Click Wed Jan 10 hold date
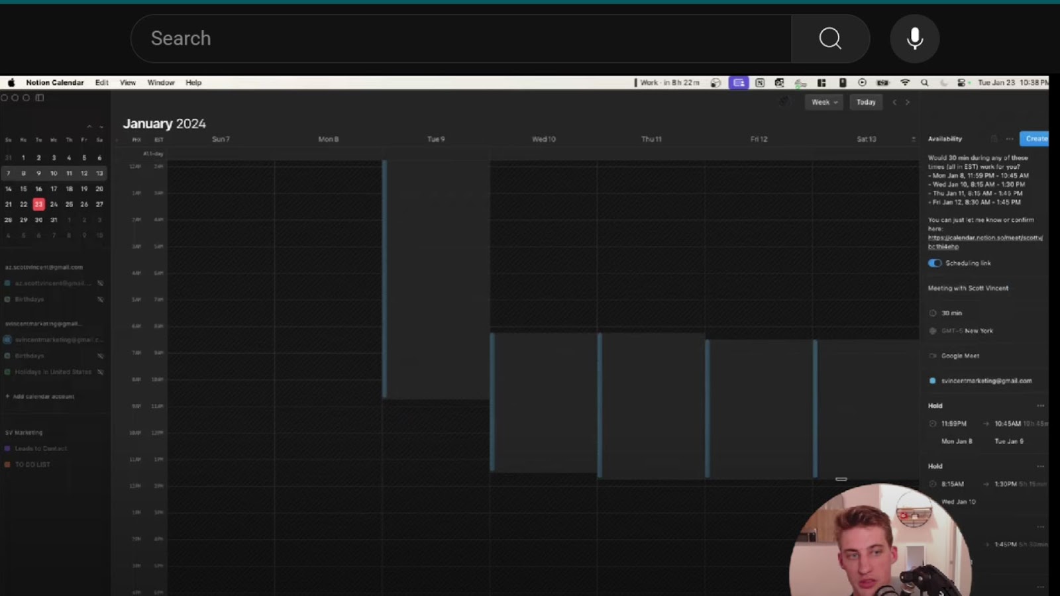1060x596 pixels. pos(959,502)
